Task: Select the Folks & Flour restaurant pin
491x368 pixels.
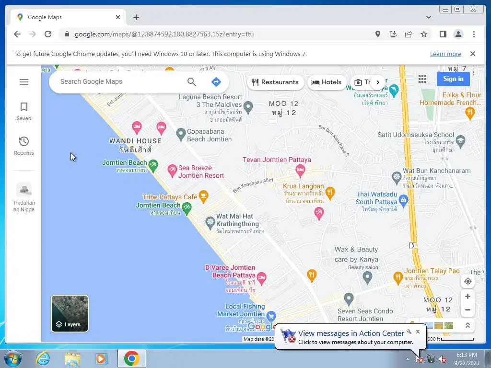Action: [x=470, y=113]
